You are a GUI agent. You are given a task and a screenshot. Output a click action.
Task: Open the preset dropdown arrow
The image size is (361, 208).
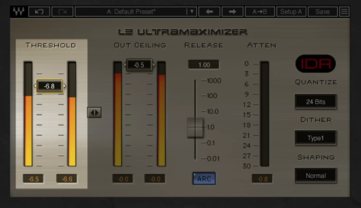click(192, 12)
